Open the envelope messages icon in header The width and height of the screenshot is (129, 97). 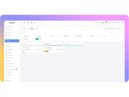tap(113, 23)
